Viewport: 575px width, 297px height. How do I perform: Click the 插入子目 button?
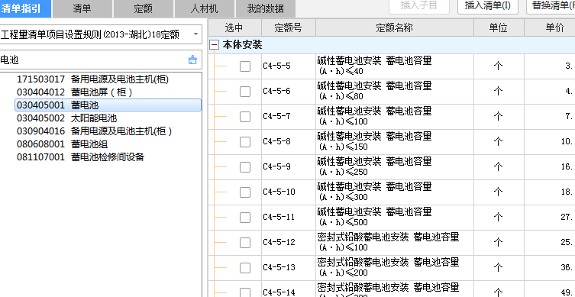click(x=419, y=6)
